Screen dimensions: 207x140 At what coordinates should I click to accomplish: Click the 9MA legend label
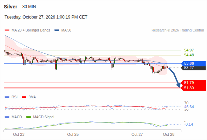point(32,97)
